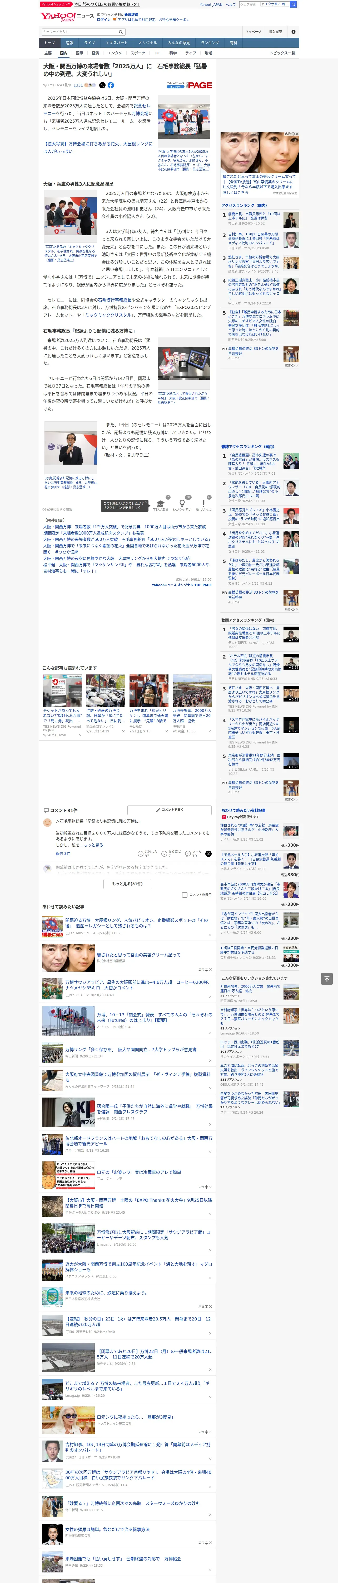This screenshot has width=338, height=1583.
Task: Select the トップ navigation tab
Action: (x=50, y=43)
